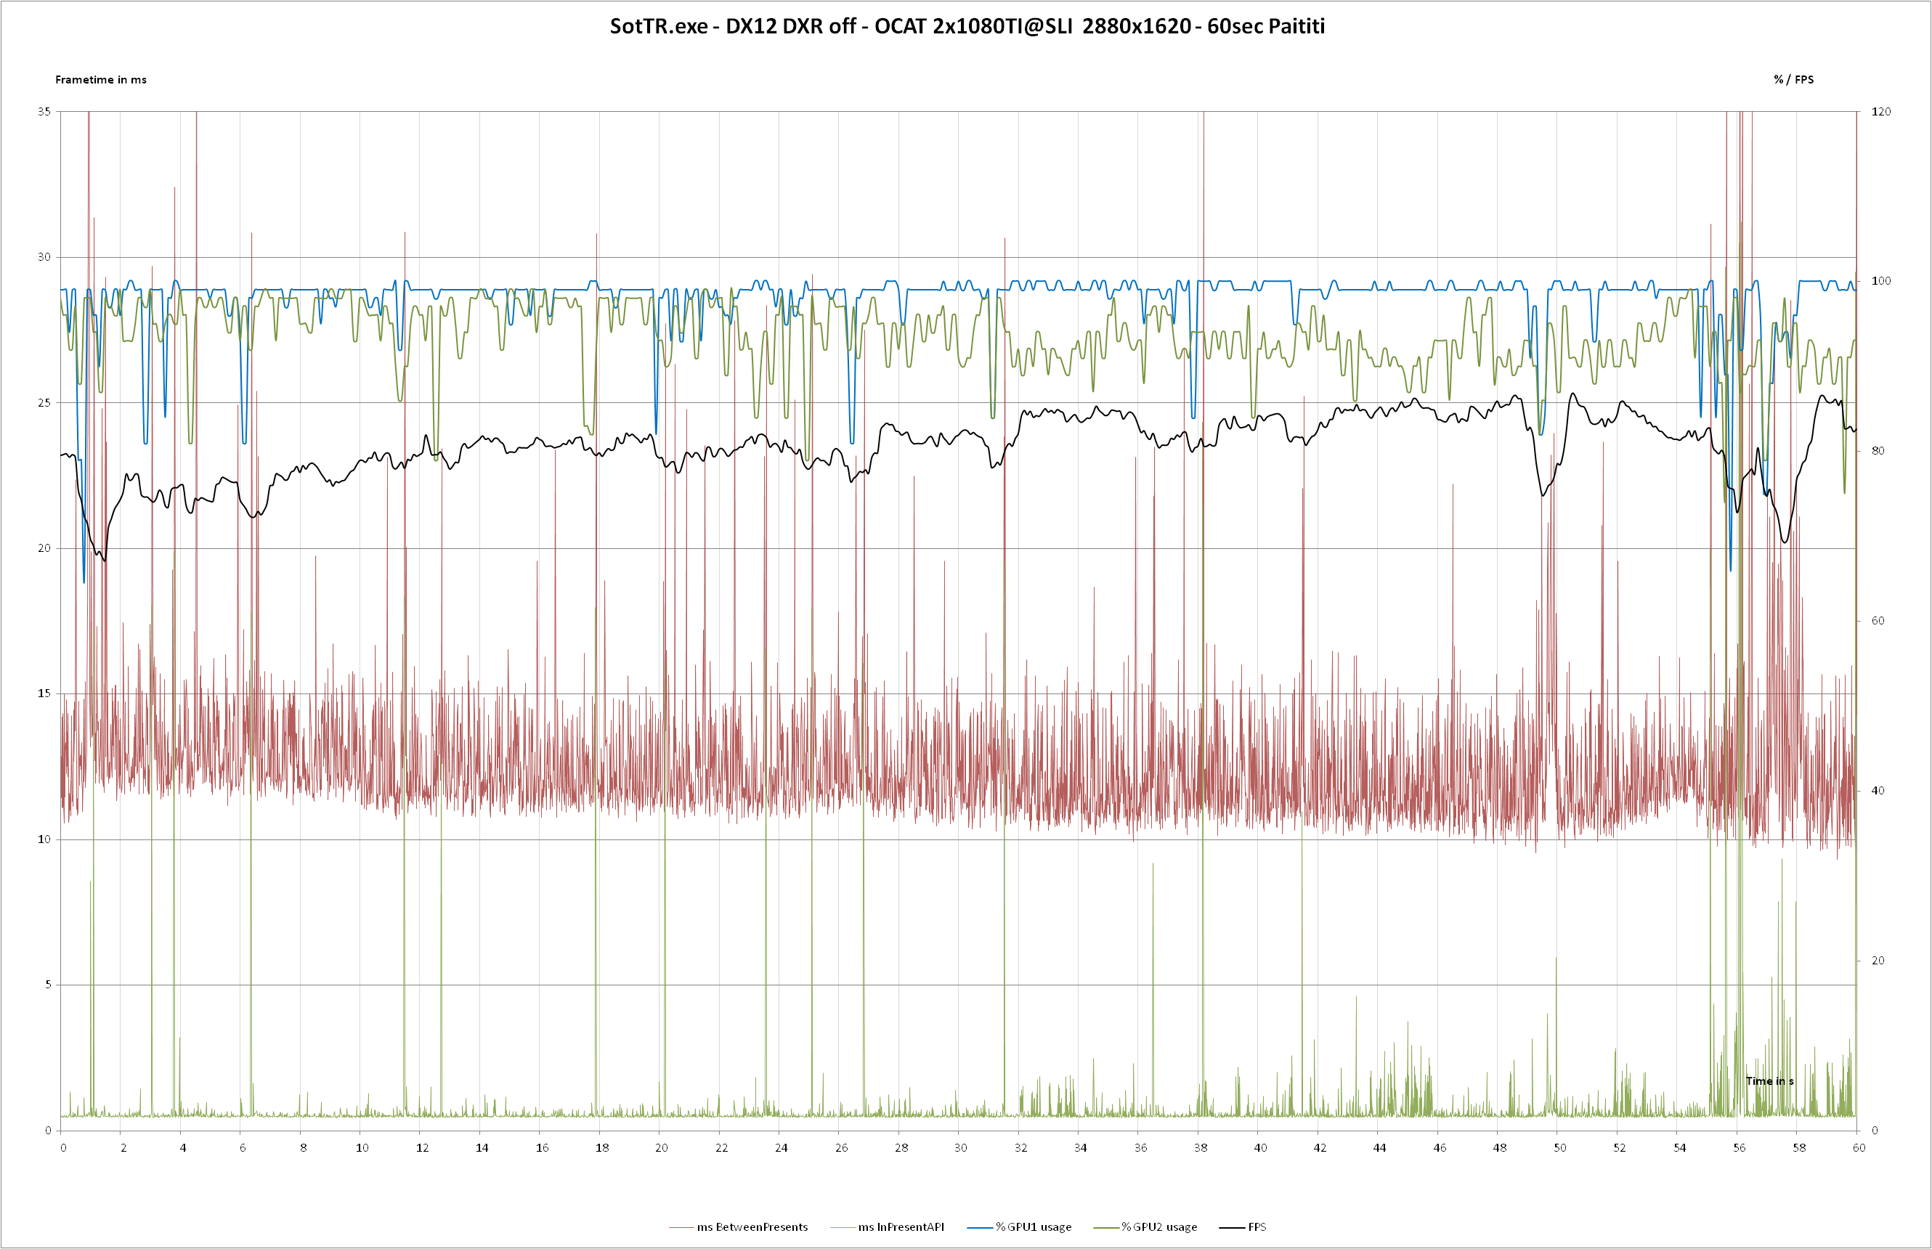Click the 30 tick on x-axis
1932x1249 pixels.
[x=960, y=1147]
